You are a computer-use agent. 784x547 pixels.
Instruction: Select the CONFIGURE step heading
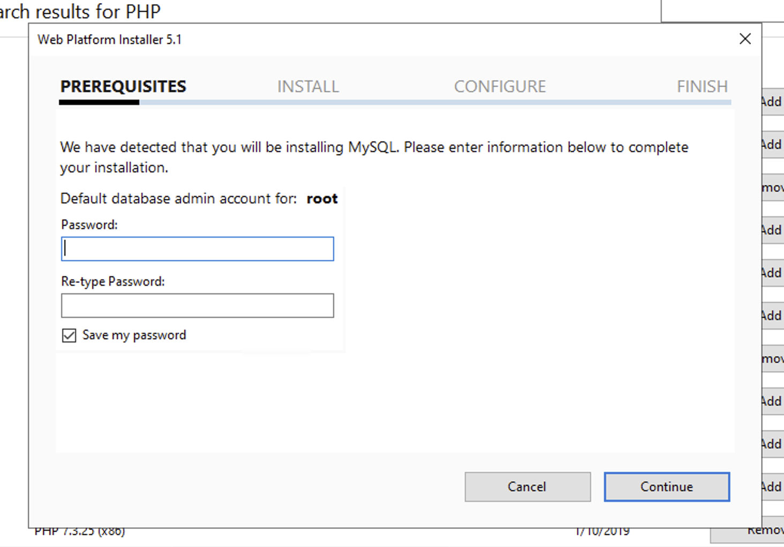tap(500, 86)
